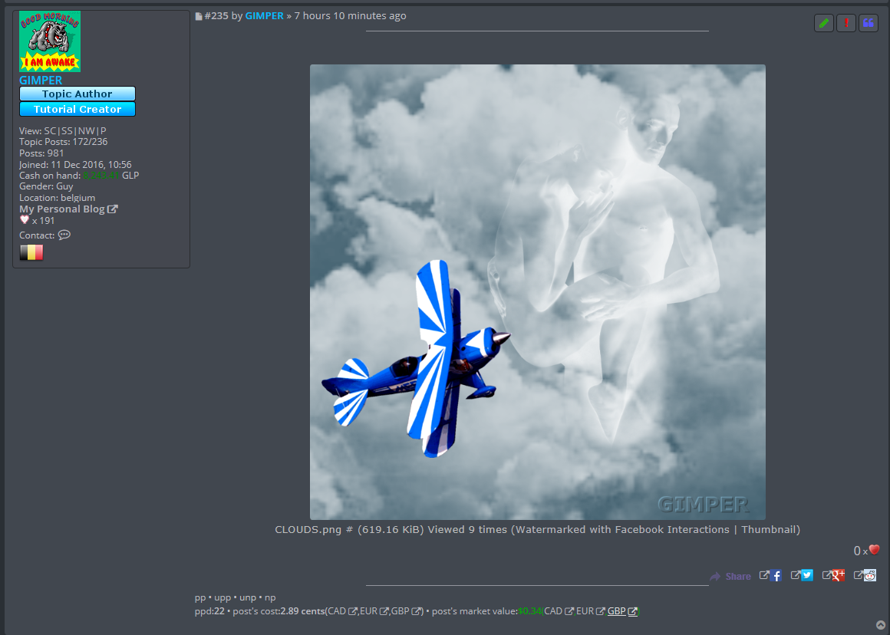890x635 pixels.
Task: Open the NW view link
Action: 87,130
